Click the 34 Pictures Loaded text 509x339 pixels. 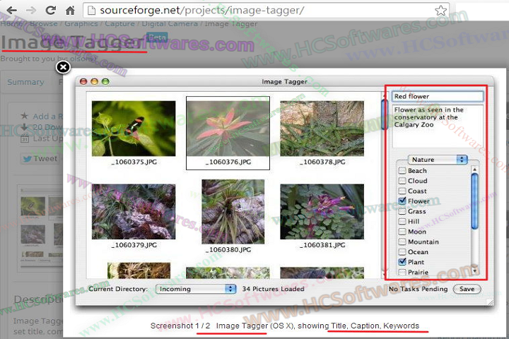(x=274, y=289)
